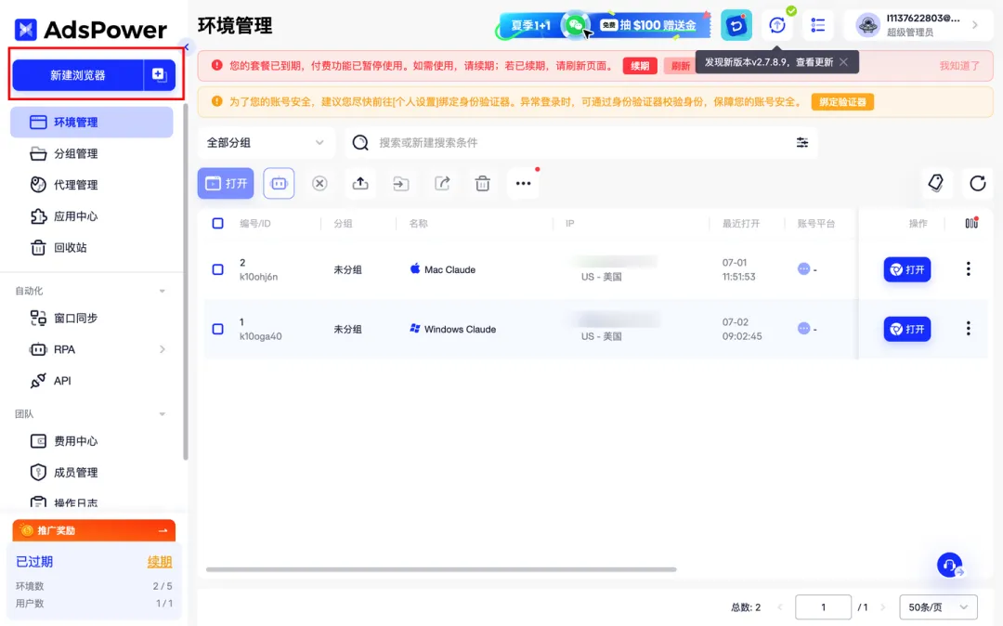The height and width of the screenshot is (626, 1003).
Task: Click the orange 绑定验证器 button
Action: point(842,102)
